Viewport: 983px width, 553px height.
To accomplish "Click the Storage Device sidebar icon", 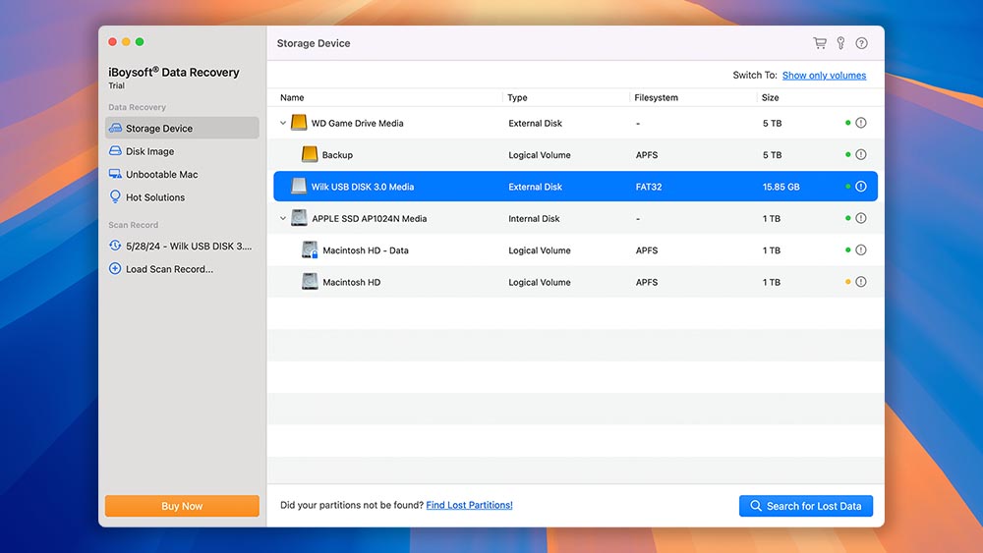I will 115,128.
